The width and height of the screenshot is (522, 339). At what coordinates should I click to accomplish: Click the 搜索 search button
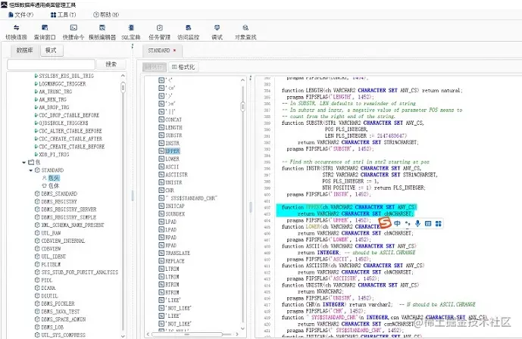click(x=111, y=64)
